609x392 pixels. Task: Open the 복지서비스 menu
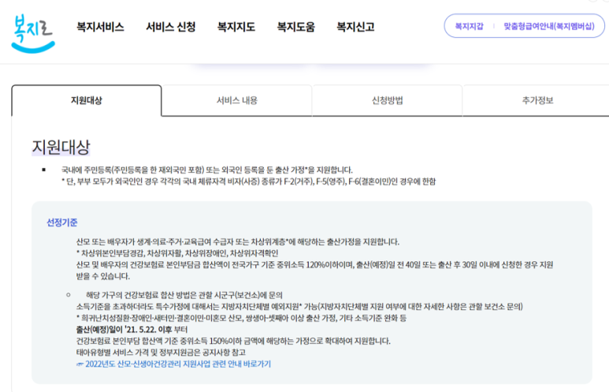(x=100, y=27)
